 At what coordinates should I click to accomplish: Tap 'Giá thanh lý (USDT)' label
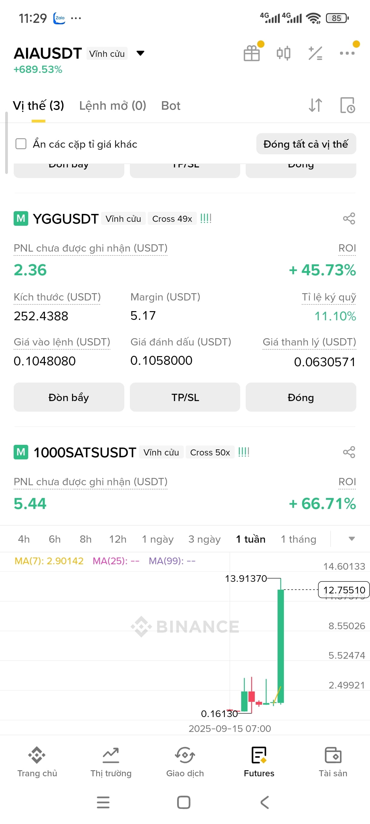[309, 342]
